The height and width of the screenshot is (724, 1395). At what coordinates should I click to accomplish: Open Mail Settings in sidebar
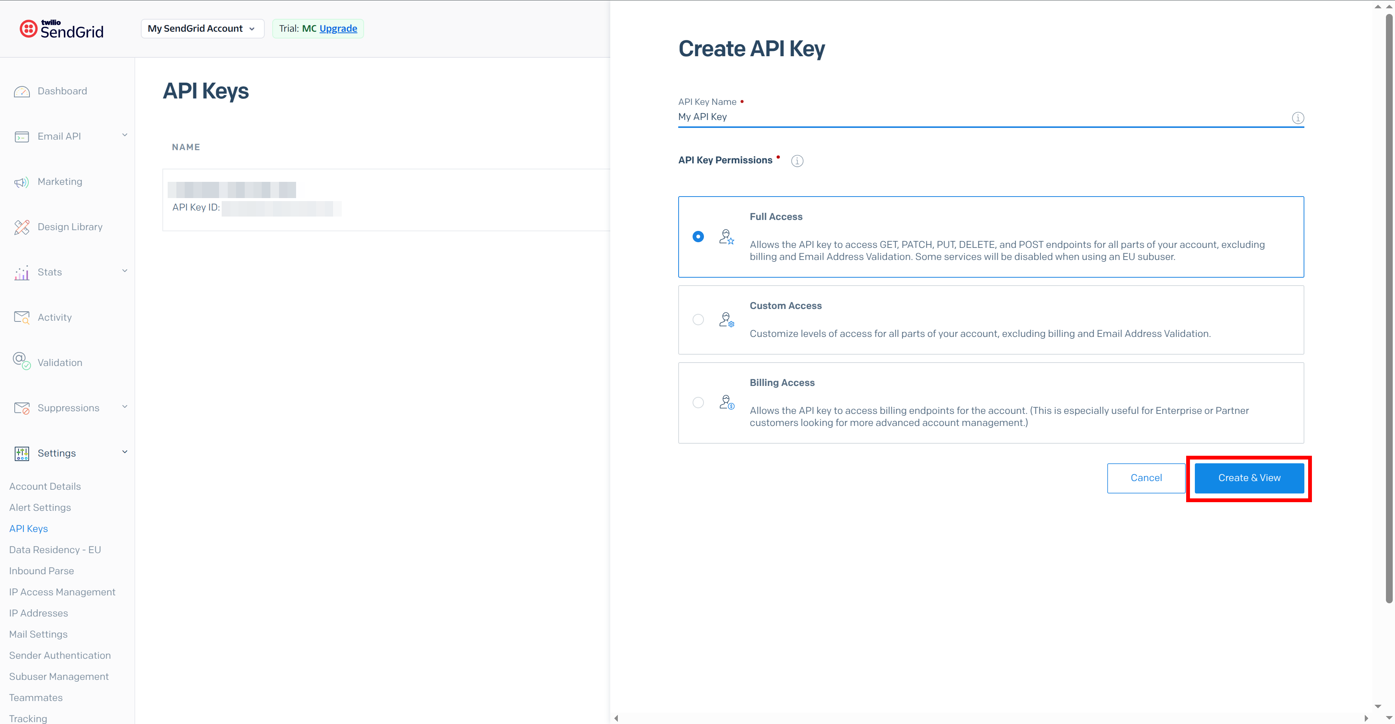click(x=39, y=634)
